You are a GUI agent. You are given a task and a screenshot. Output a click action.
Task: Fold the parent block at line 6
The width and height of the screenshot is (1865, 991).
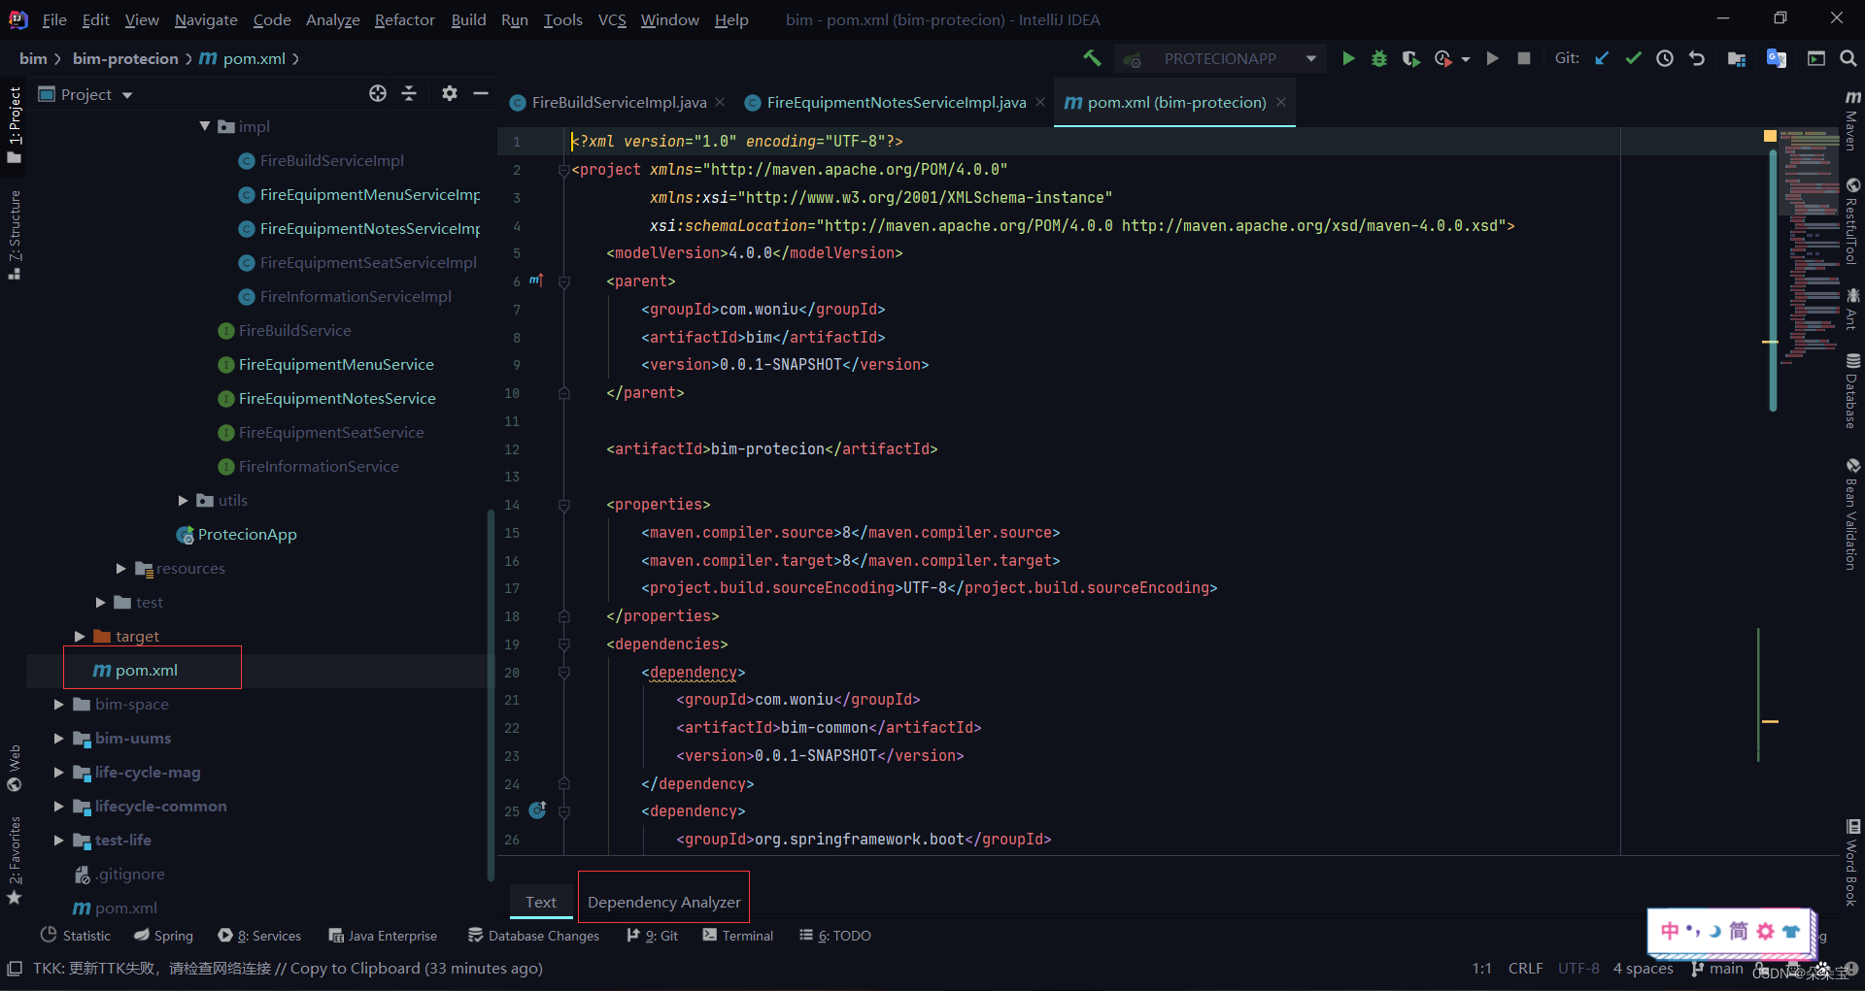(x=563, y=281)
